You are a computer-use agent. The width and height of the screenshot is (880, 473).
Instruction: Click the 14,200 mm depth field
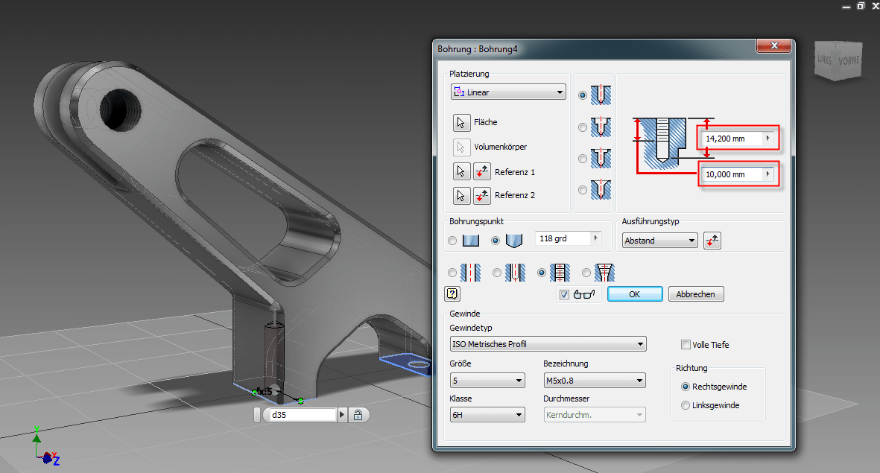pyautogui.click(x=733, y=138)
